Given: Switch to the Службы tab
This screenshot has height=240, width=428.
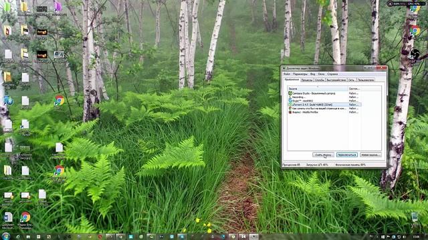Looking at the screenshot, I should (320, 80).
